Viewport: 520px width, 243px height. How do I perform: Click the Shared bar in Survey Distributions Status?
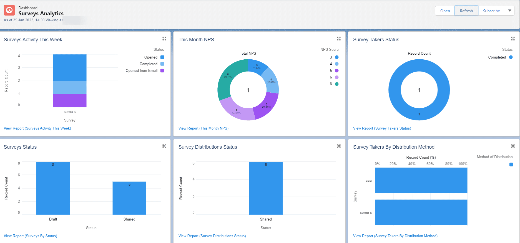266,188
